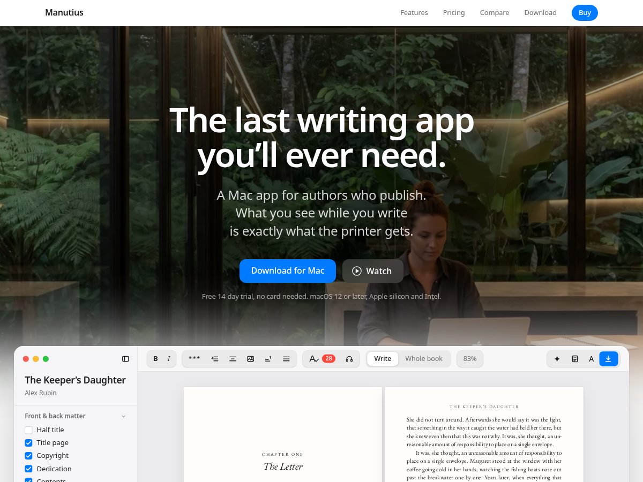Open Compare in the site navigation
This screenshot has width=643, height=482.
[x=495, y=12]
